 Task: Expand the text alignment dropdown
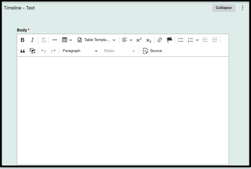click(x=127, y=40)
